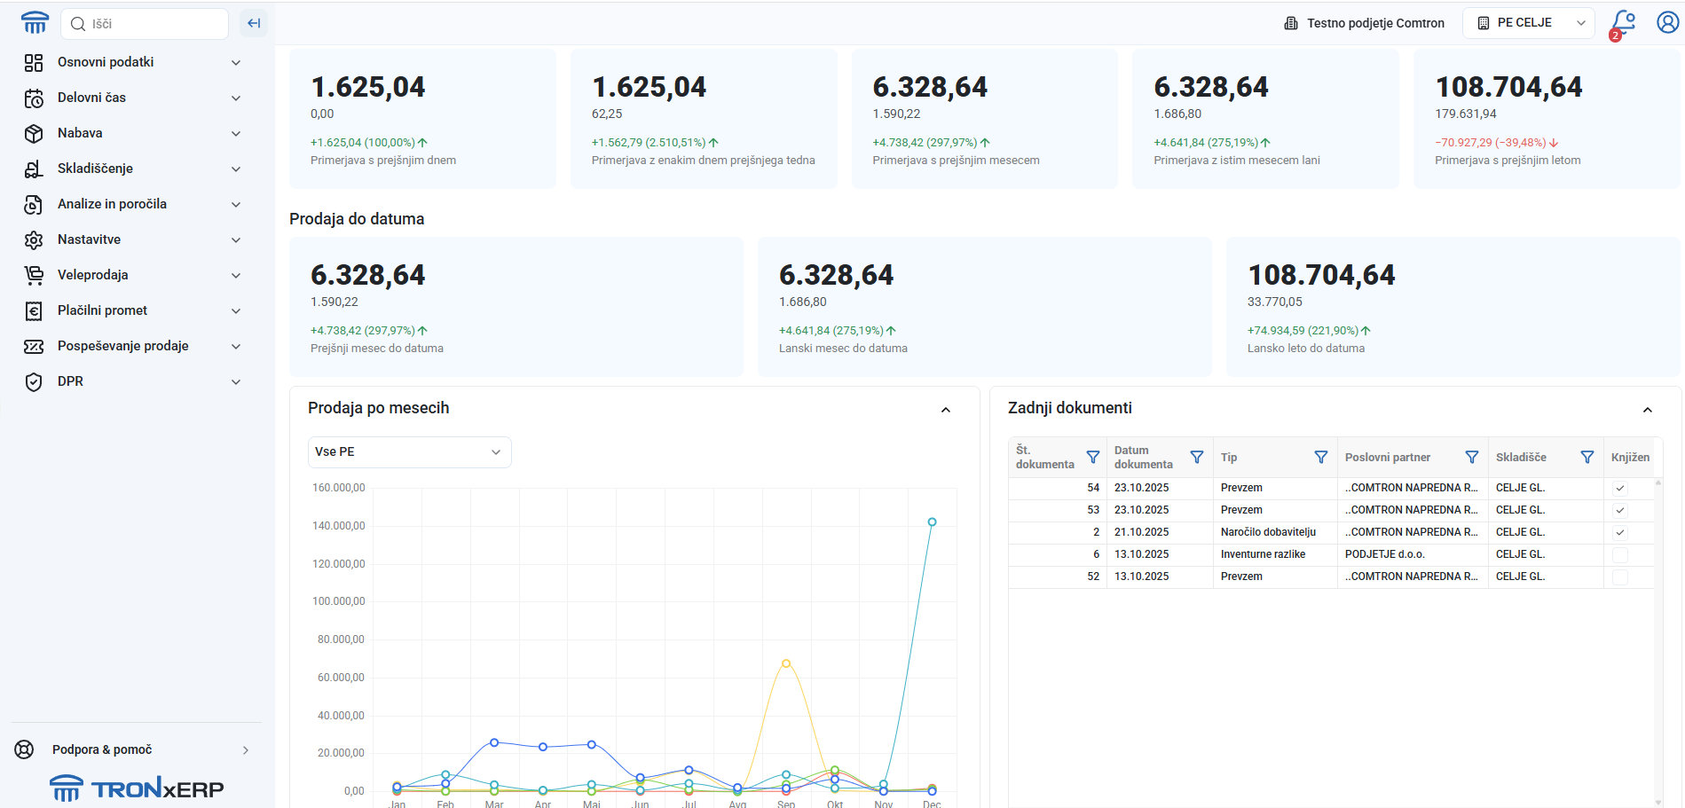Viewport: 1685px width, 808px height.
Task: Open the PE CELJE unit selector
Action: click(1528, 23)
